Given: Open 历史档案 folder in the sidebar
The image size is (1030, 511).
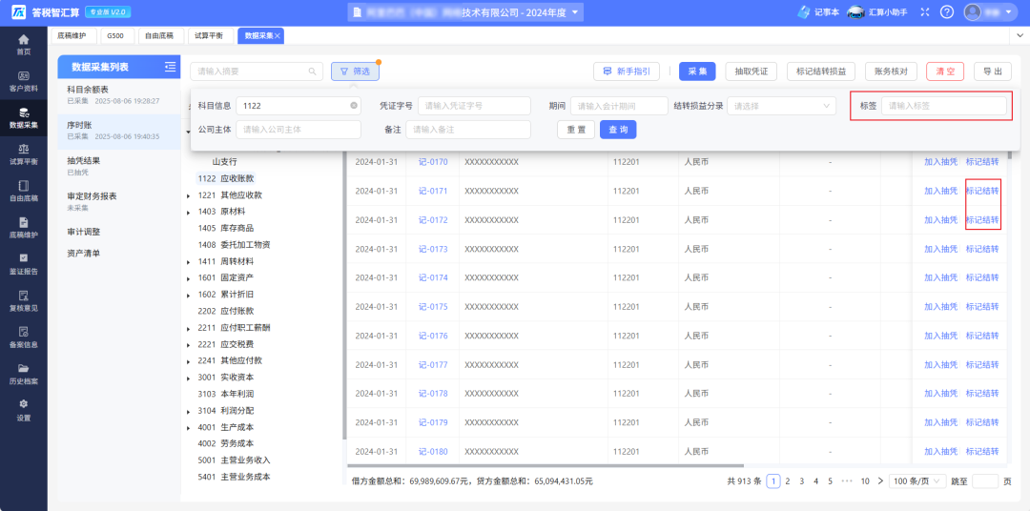Looking at the screenshot, I should 24,374.
